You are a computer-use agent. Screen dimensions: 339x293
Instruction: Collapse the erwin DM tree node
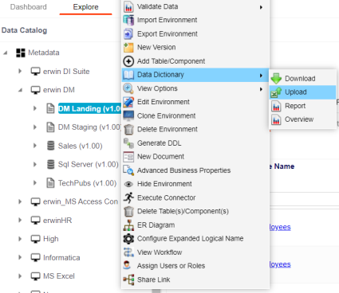pyautogui.click(x=20, y=90)
